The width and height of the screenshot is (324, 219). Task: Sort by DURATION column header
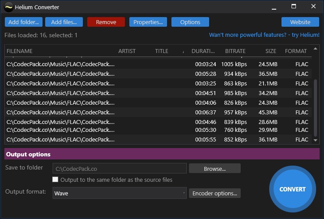[x=203, y=51]
